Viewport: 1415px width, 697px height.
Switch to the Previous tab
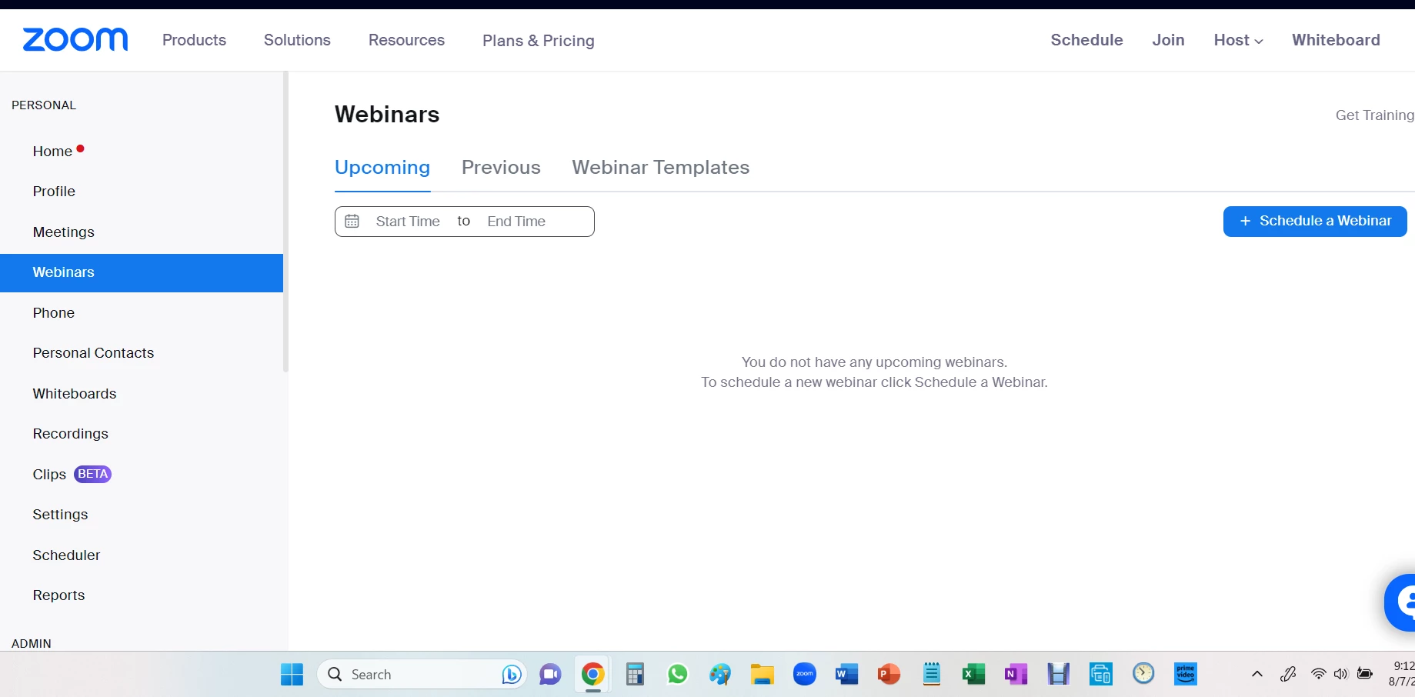(x=501, y=168)
